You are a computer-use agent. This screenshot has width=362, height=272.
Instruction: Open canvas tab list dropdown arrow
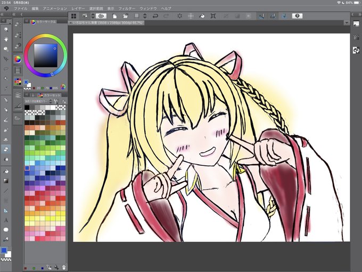(347, 23)
